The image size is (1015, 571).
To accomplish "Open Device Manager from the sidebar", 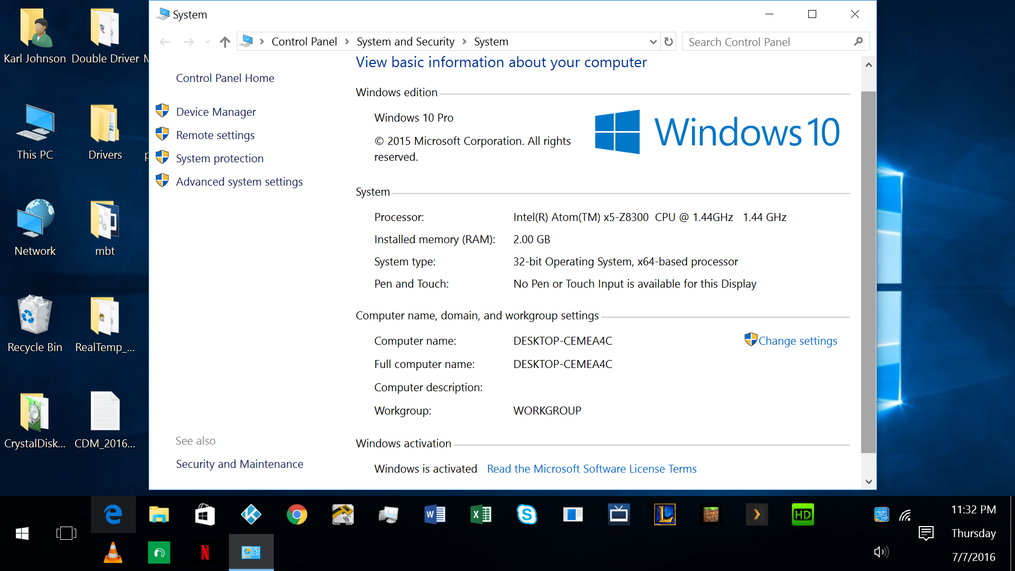I will tap(216, 112).
